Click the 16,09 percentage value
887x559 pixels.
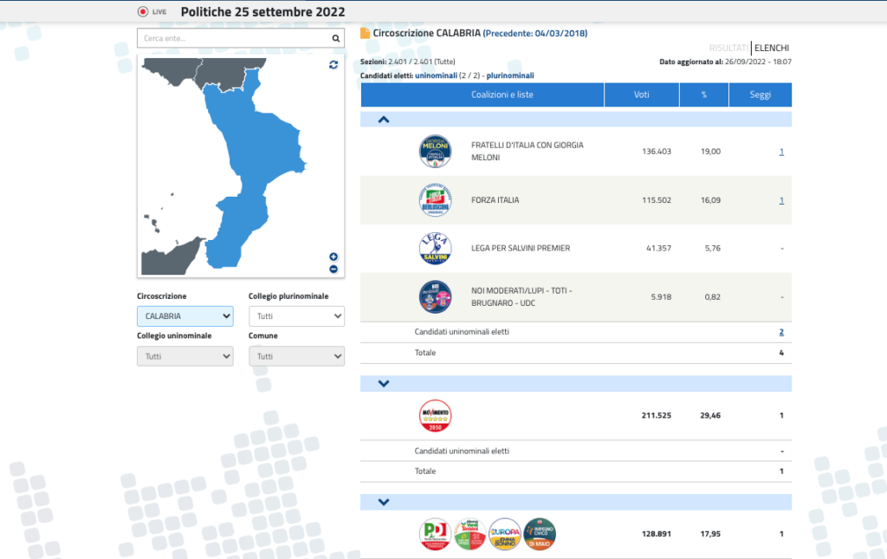(710, 200)
